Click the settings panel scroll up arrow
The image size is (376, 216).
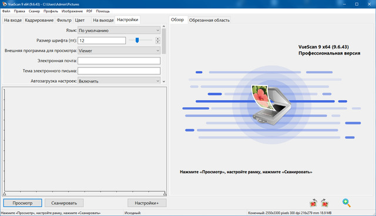tap(164, 26)
